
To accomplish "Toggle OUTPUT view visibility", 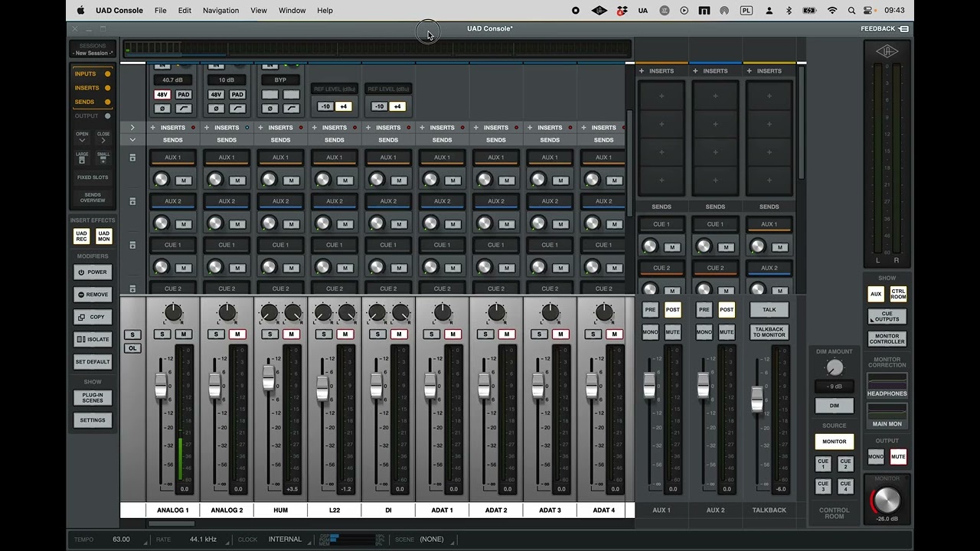I will pyautogui.click(x=92, y=116).
